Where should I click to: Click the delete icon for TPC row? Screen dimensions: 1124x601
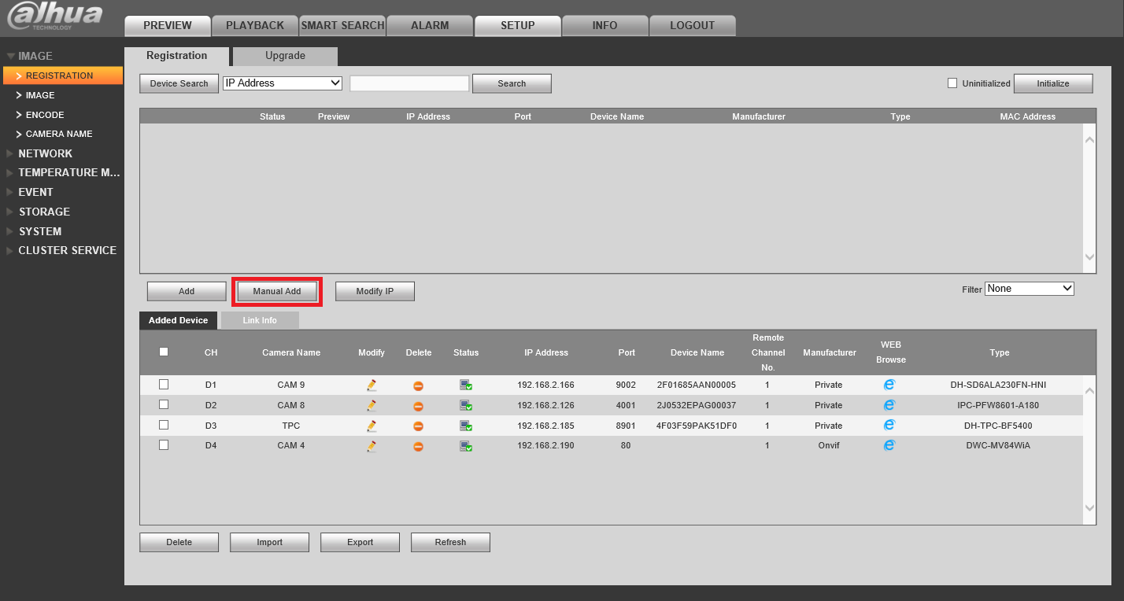point(419,426)
